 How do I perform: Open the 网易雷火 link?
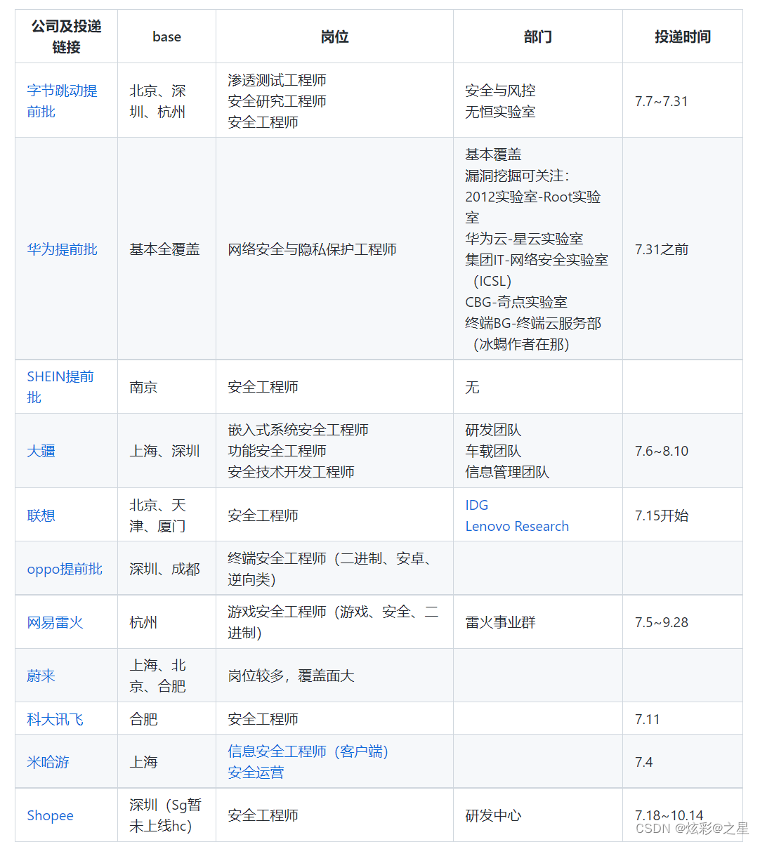coord(55,622)
